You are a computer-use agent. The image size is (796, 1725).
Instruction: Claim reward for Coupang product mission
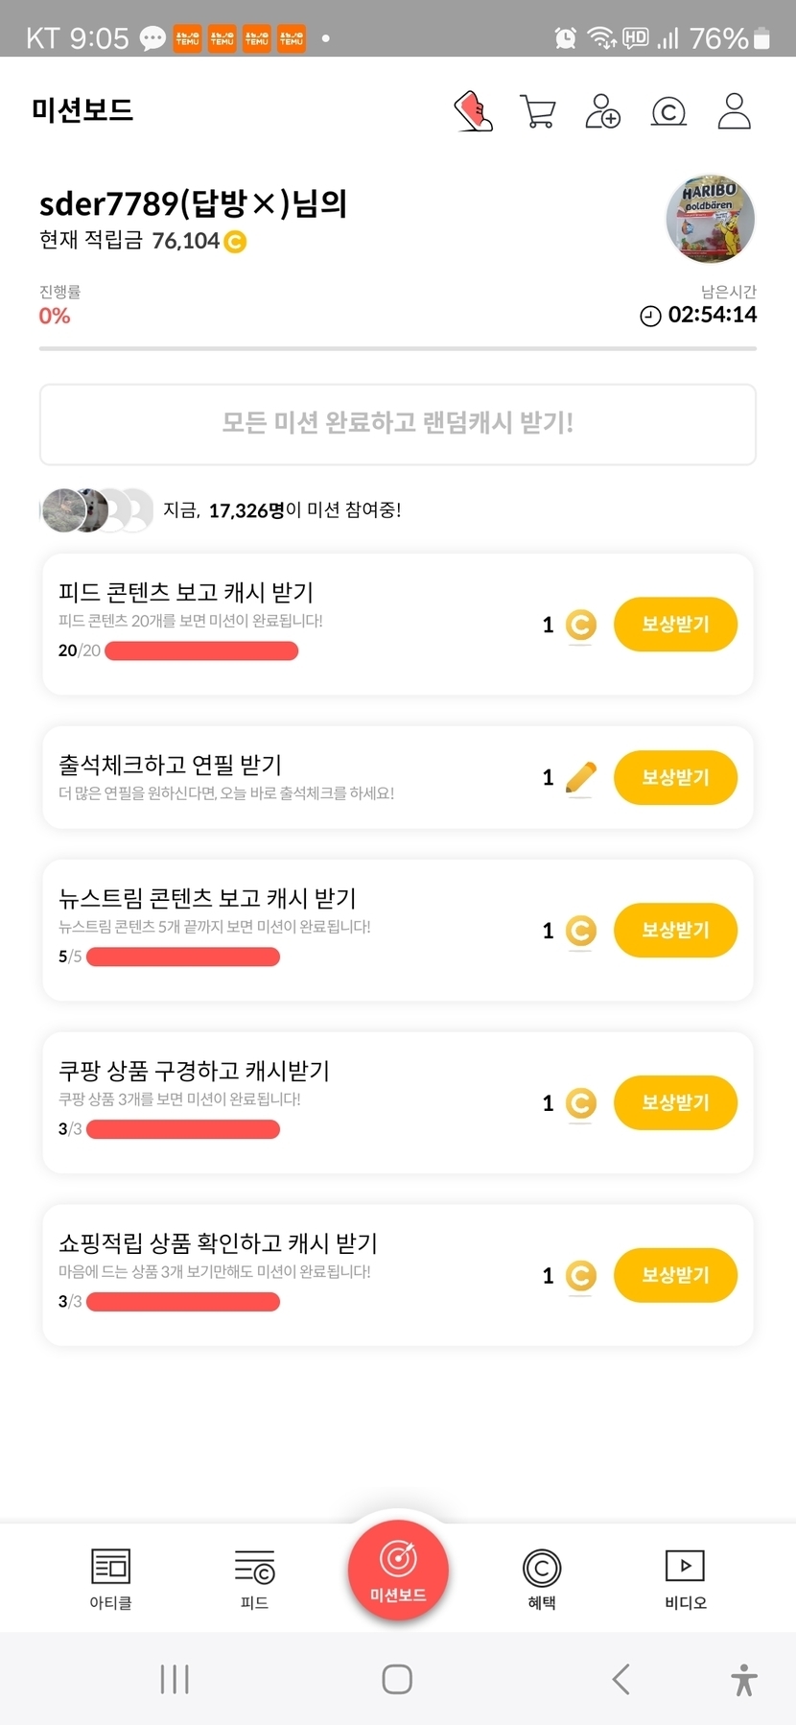[x=675, y=1102]
